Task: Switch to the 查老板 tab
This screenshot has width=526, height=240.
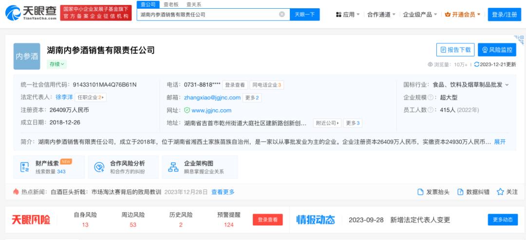Action: point(171,5)
